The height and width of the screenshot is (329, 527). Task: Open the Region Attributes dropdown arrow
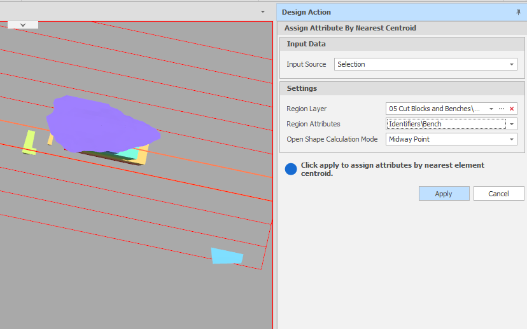512,124
